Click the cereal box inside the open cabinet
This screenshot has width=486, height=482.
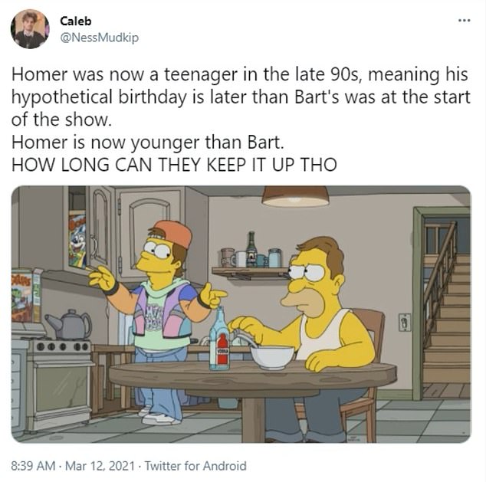77,239
